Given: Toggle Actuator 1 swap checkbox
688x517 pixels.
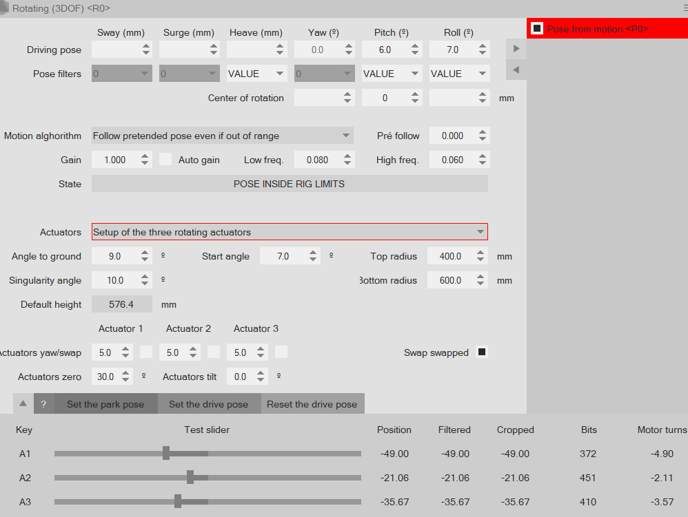Looking at the screenshot, I should 146,352.
